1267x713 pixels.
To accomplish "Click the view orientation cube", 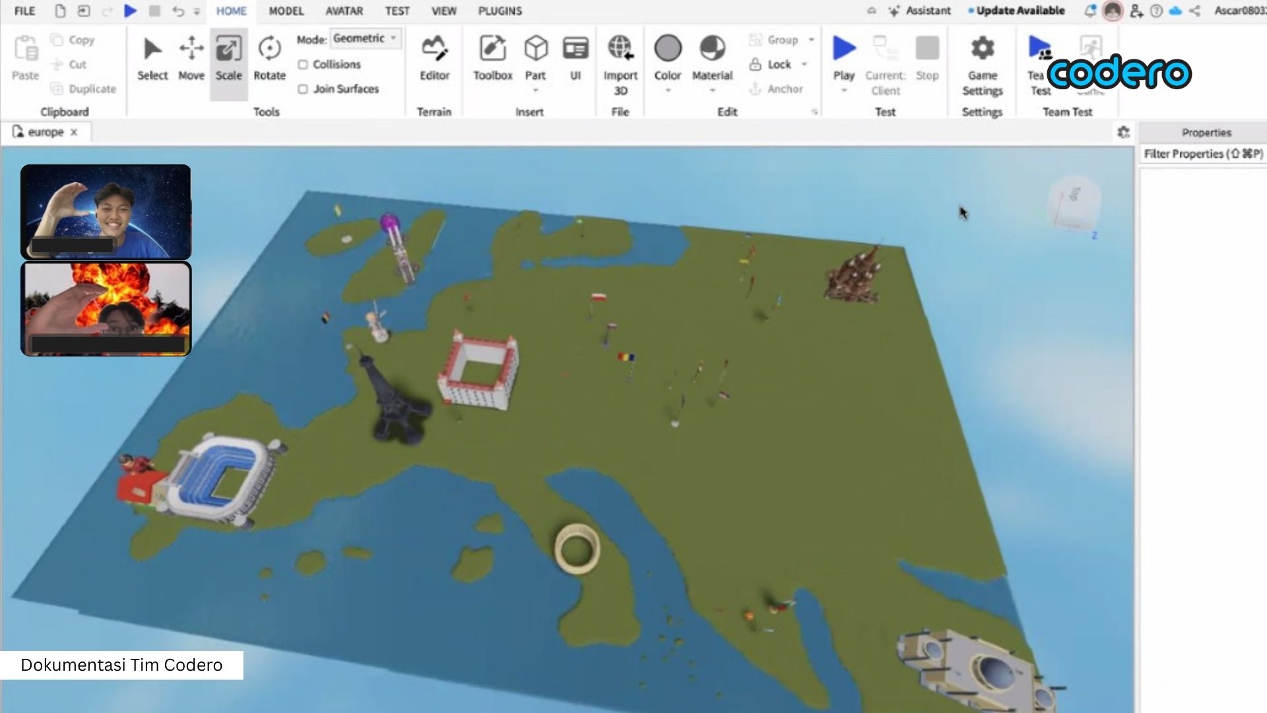I will click(x=1074, y=203).
